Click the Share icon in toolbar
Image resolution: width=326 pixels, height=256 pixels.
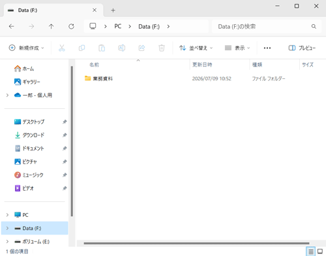click(x=141, y=48)
